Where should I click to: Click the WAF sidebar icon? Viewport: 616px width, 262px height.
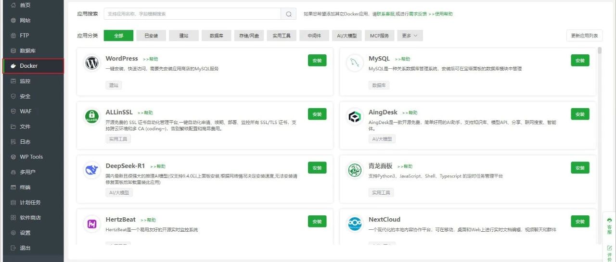[x=13, y=111]
